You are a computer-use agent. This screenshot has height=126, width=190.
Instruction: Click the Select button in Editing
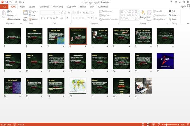point(173,19)
